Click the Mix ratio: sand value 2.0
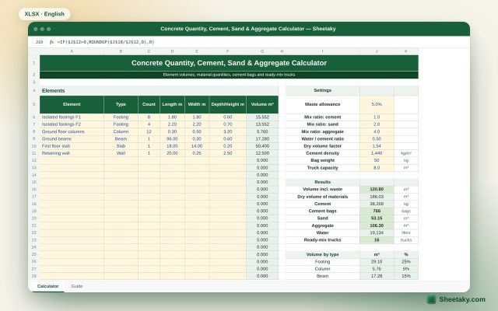Screen dimensions: 498x311 pyautogui.click(x=377, y=124)
